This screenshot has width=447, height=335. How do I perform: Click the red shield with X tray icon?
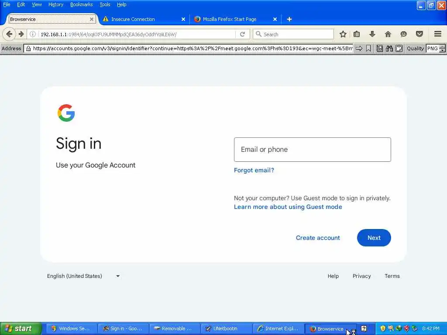406,328
